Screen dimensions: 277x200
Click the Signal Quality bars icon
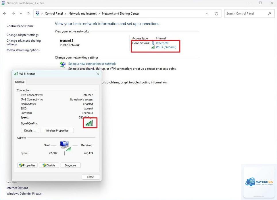tap(89, 123)
